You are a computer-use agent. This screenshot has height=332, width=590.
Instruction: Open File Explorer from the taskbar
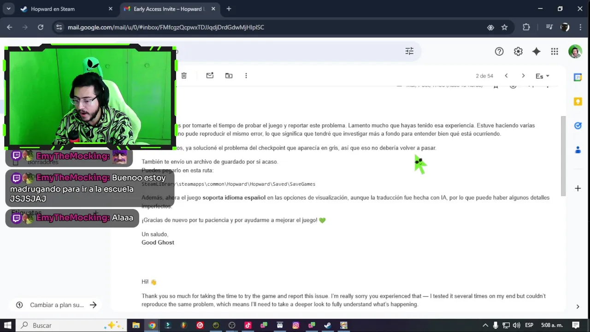click(136, 325)
